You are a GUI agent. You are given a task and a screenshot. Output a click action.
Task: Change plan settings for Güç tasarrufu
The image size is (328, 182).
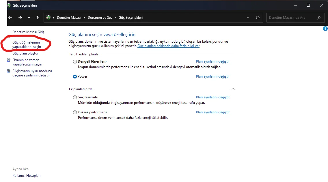click(213, 97)
